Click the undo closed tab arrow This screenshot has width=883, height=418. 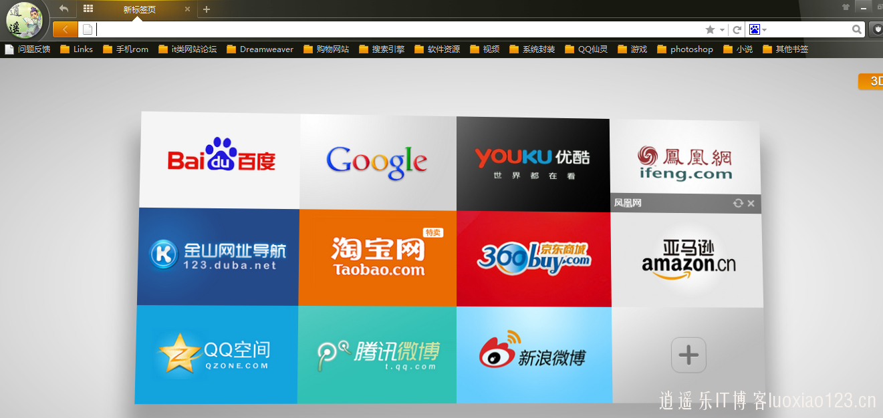click(x=64, y=9)
